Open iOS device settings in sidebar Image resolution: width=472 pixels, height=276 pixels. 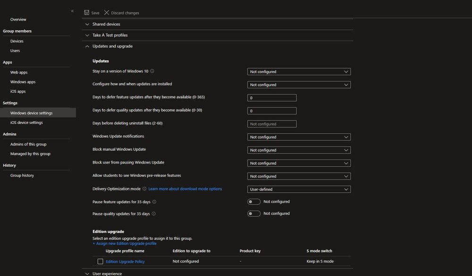pyautogui.click(x=26, y=122)
